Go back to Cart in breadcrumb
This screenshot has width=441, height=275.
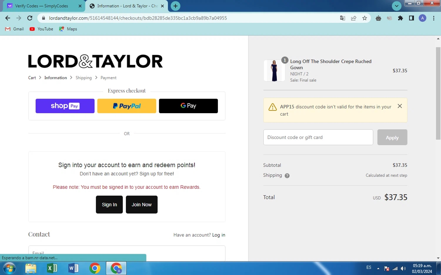[x=32, y=78]
